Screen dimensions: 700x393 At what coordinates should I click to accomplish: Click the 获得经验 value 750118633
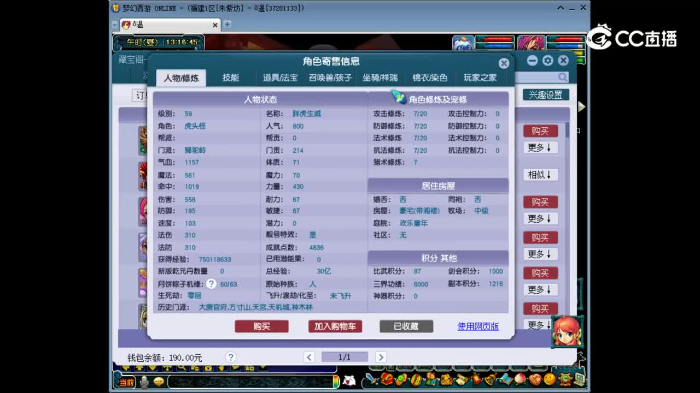tap(215, 260)
